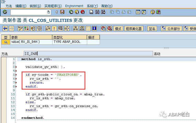Click the greyed next object arrow
This screenshot has width=196, height=123.
[x=11, y=28]
